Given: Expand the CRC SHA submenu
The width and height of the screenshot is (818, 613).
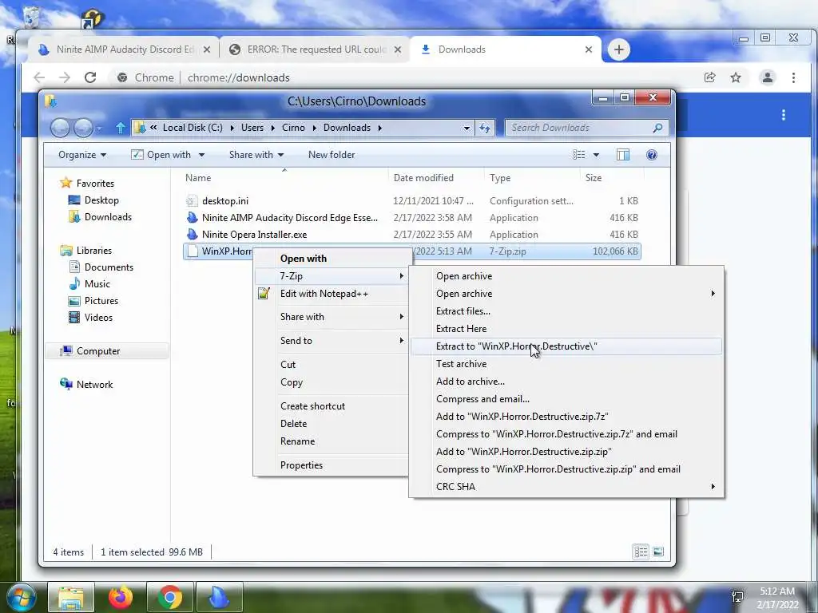Looking at the screenshot, I should (x=566, y=487).
